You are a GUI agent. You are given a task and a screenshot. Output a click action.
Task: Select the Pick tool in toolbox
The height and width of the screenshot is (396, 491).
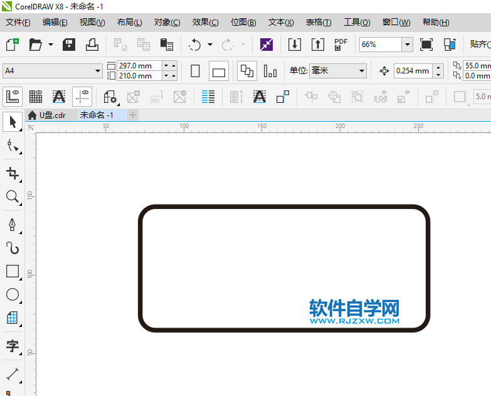point(13,122)
